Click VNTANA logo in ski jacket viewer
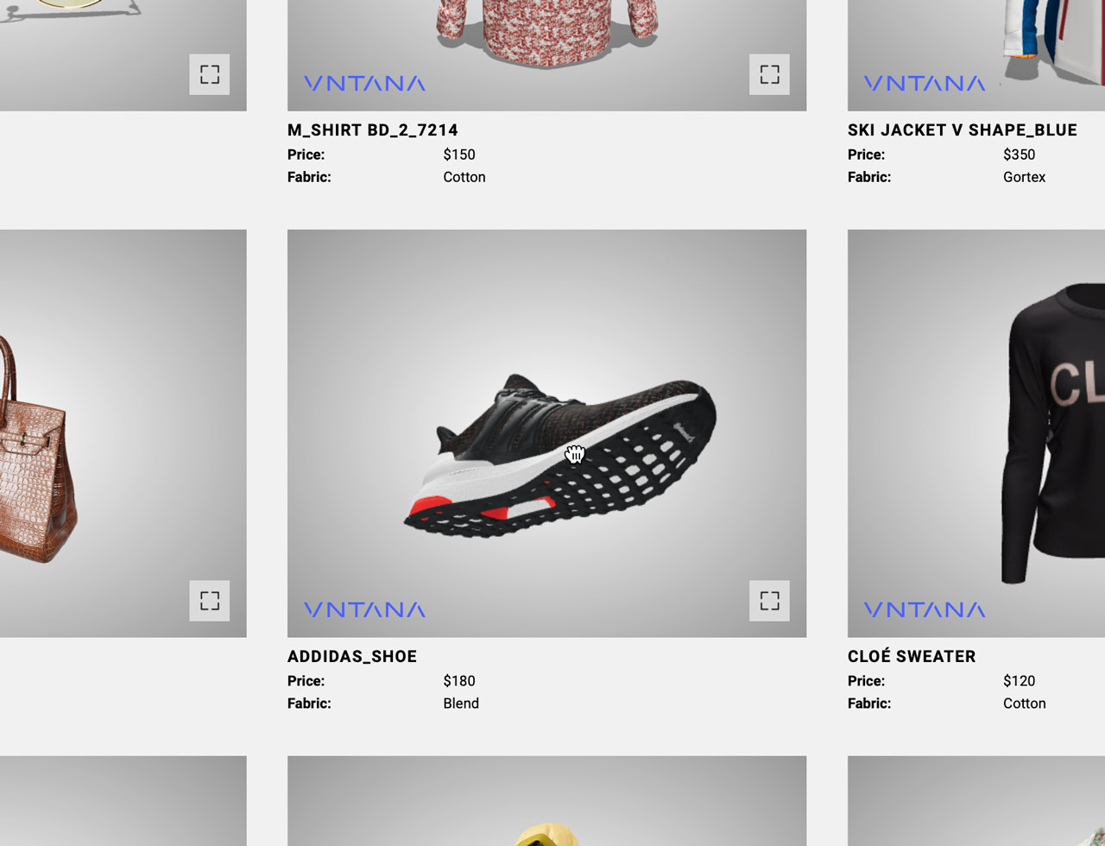This screenshot has height=846, width=1105. click(x=925, y=83)
